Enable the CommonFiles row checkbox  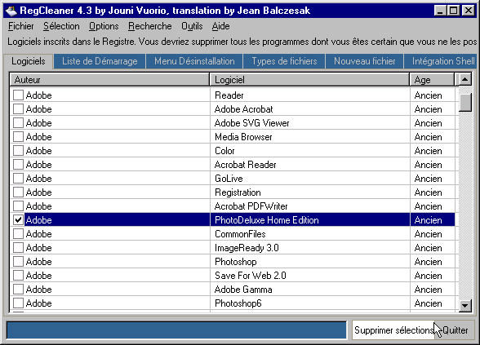pos(18,233)
